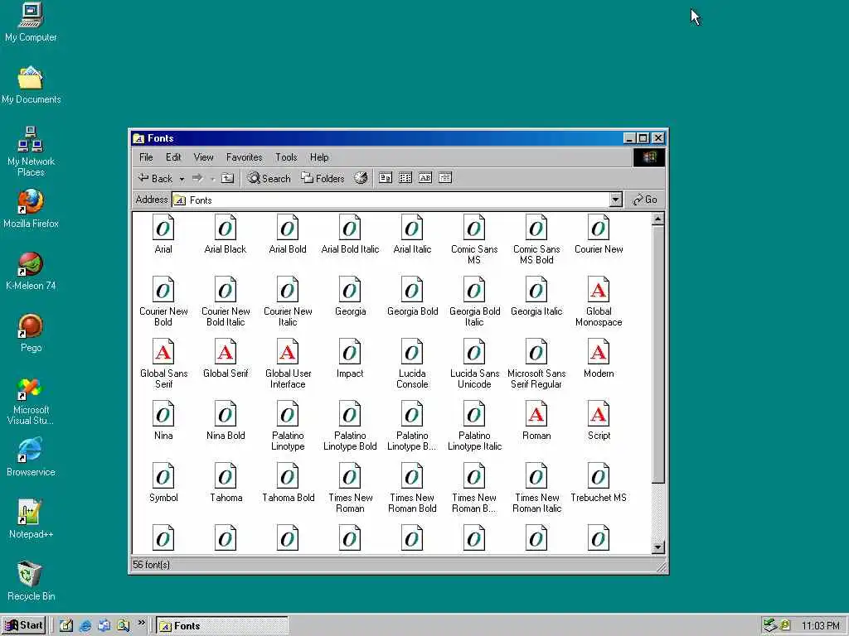Select the My Network Places icon
The image size is (849, 636).
(x=31, y=152)
